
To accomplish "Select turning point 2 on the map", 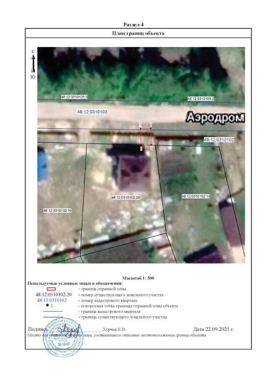I will click(x=151, y=129).
